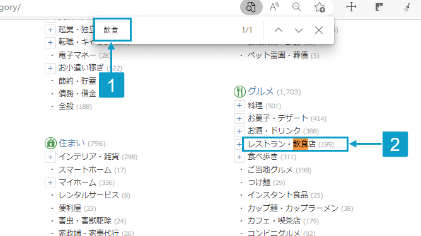Click the zoom out magnifier icon
Viewport: 421px width, 236px height.
point(297,8)
